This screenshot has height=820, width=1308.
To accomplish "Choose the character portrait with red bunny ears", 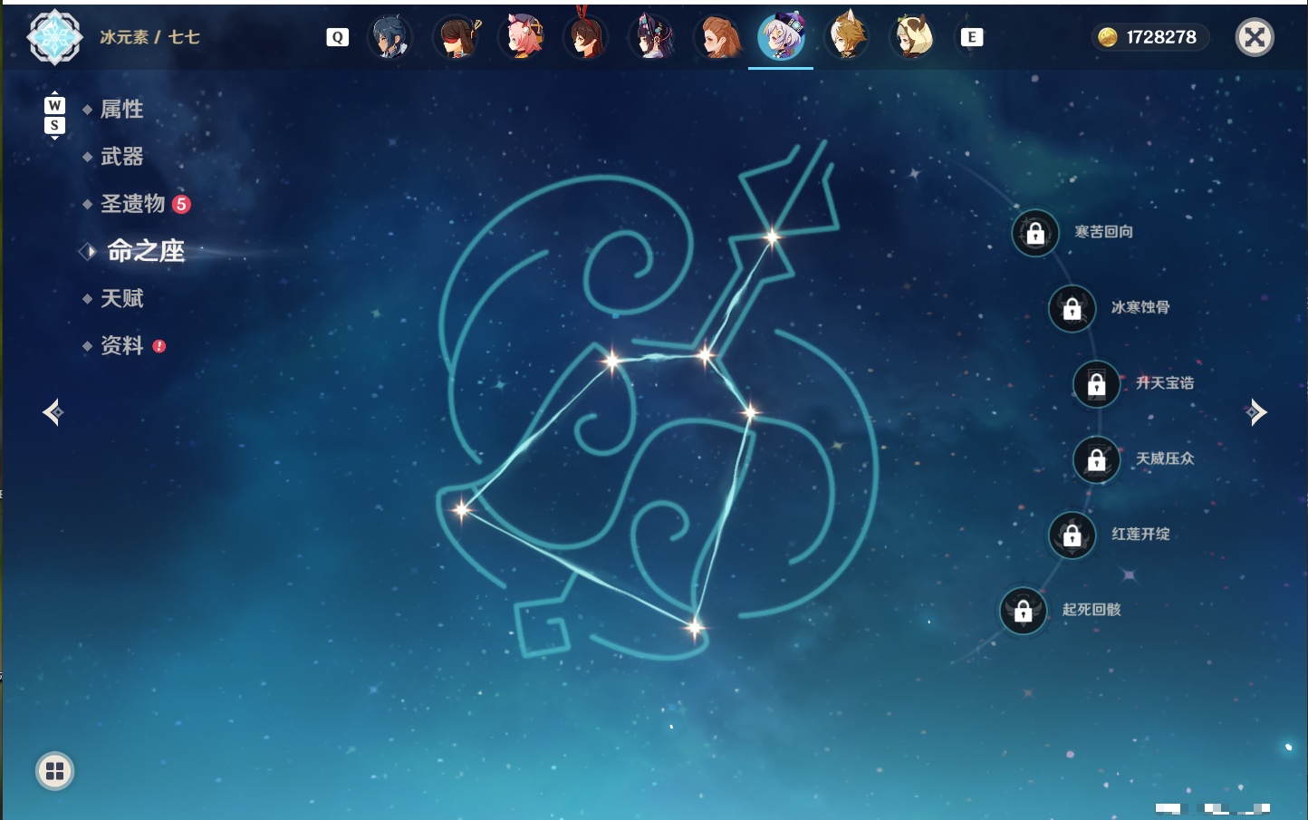I will (586, 34).
